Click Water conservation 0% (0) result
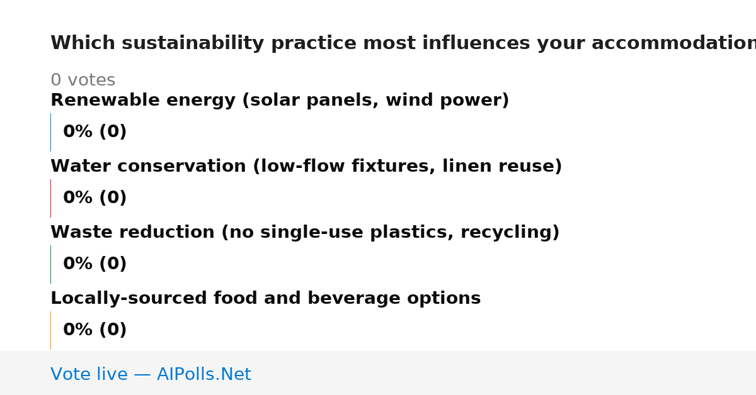756x395 pixels. click(94, 198)
